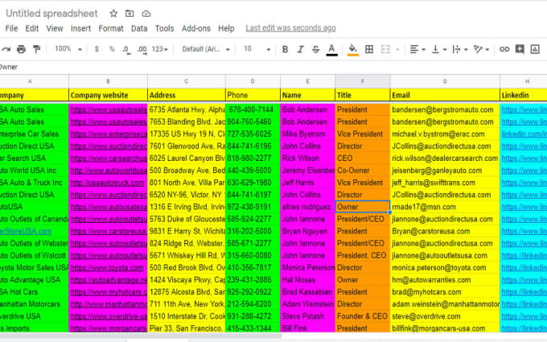547x342 pixels.
Task: Click the merge cells icon
Action: 385,49
